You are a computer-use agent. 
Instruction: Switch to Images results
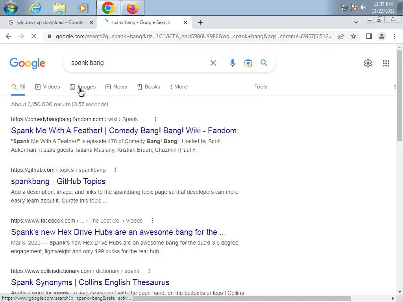pos(83,87)
